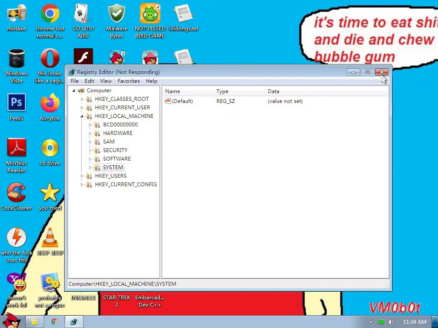Select the HARDWARE key

coord(118,133)
